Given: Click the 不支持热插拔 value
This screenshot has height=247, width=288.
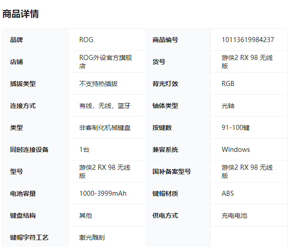Looking at the screenshot, I should coord(98,84).
